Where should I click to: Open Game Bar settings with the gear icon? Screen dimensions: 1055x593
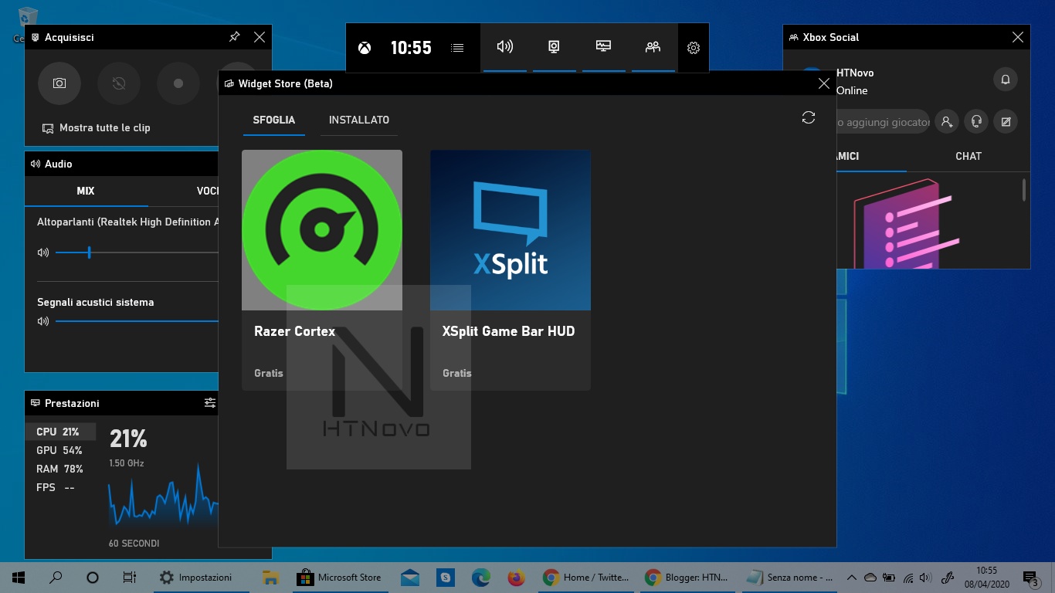point(693,47)
